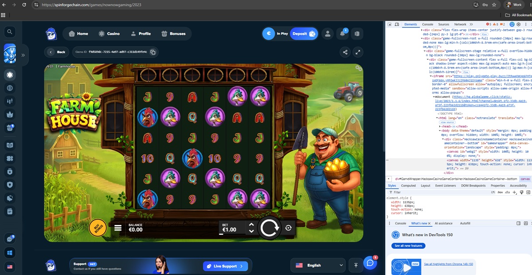
Task: Go to the Home nav item
Action: tap(78, 34)
